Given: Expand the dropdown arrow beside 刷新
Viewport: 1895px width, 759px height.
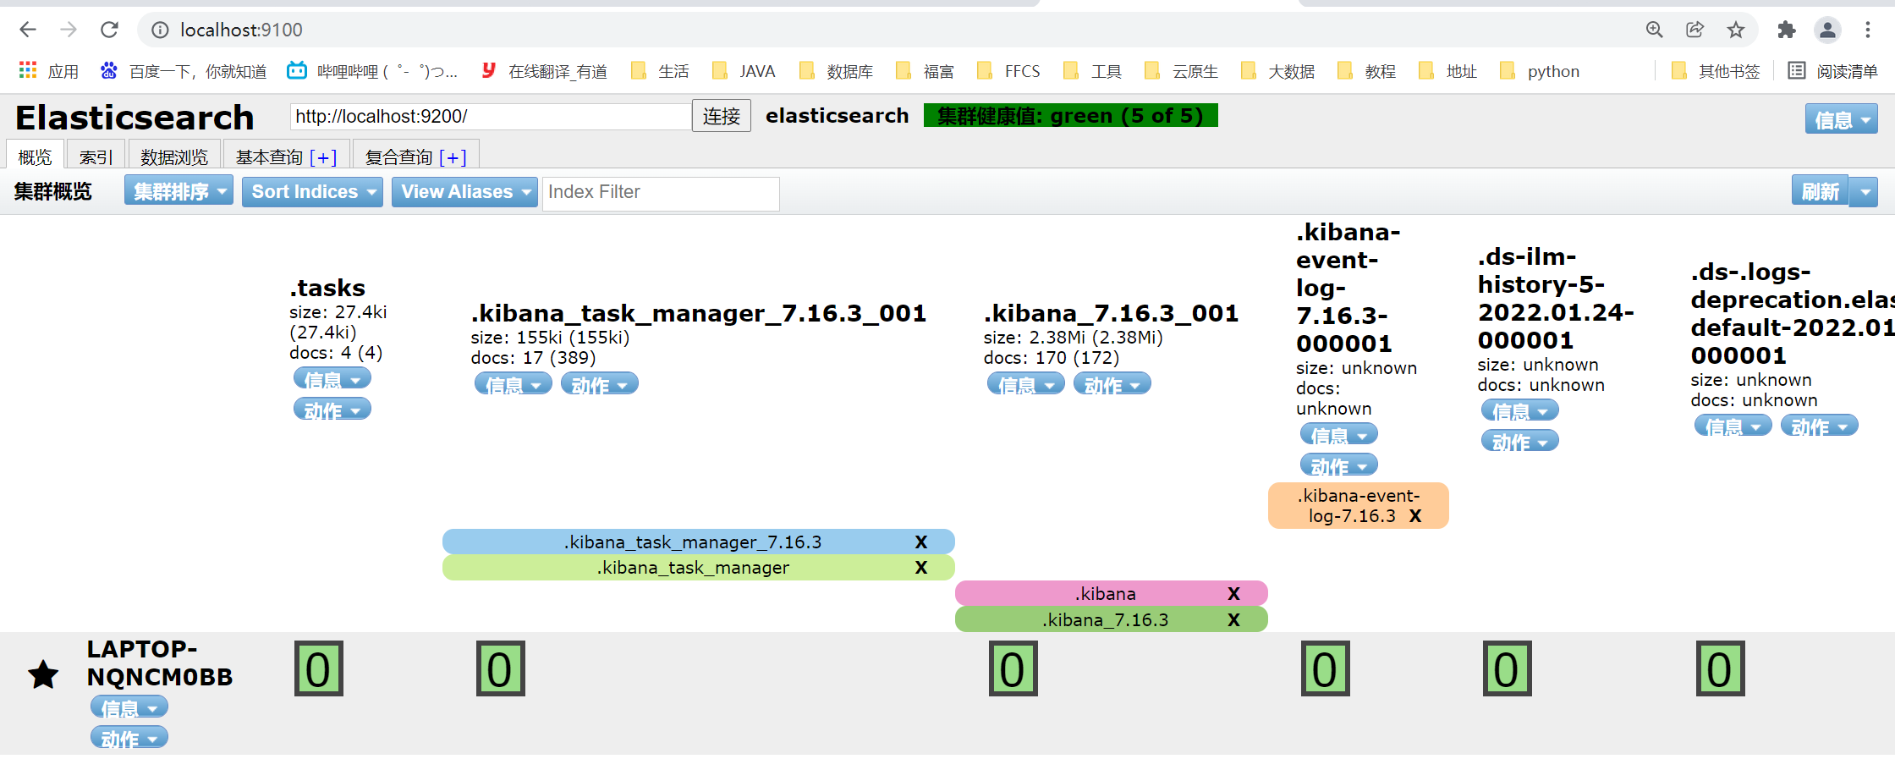Looking at the screenshot, I should click(1865, 191).
